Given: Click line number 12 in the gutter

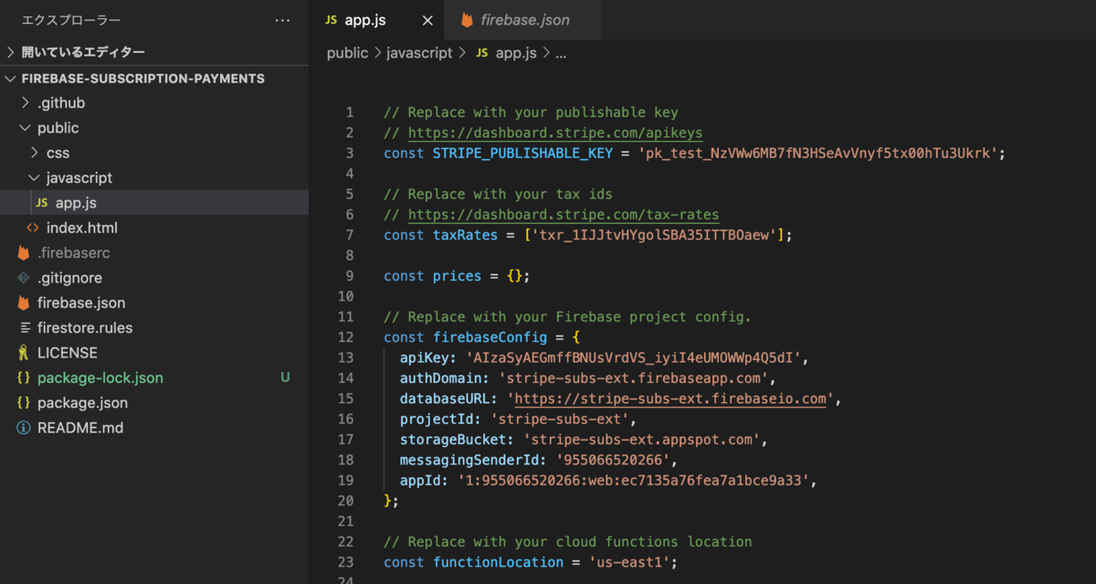Looking at the screenshot, I should (x=345, y=337).
